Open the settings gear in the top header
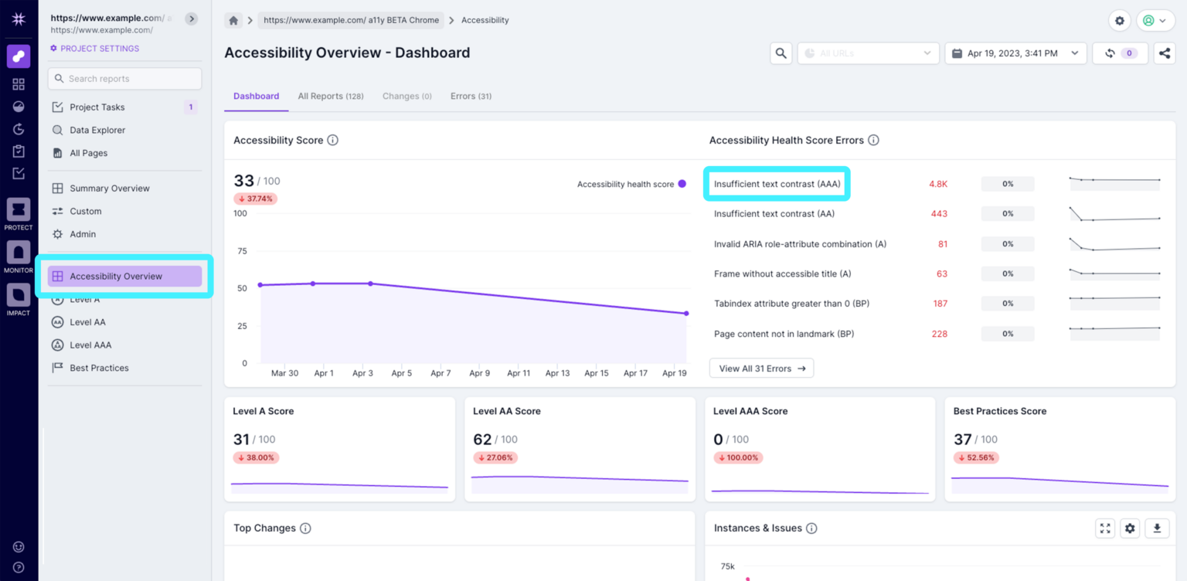Viewport: 1187px width, 581px height. [1119, 20]
